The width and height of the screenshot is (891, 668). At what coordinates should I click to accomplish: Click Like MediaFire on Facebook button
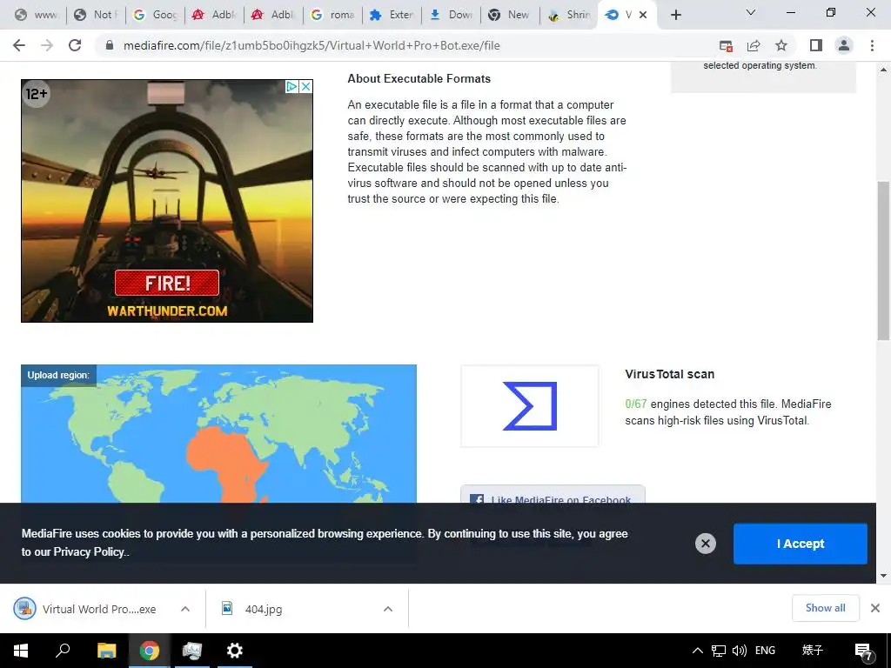[553, 494]
